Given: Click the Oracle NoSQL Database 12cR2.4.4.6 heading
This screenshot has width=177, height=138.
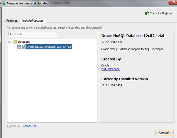Looking at the screenshot, I should pyautogui.click(x=133, y=36).
